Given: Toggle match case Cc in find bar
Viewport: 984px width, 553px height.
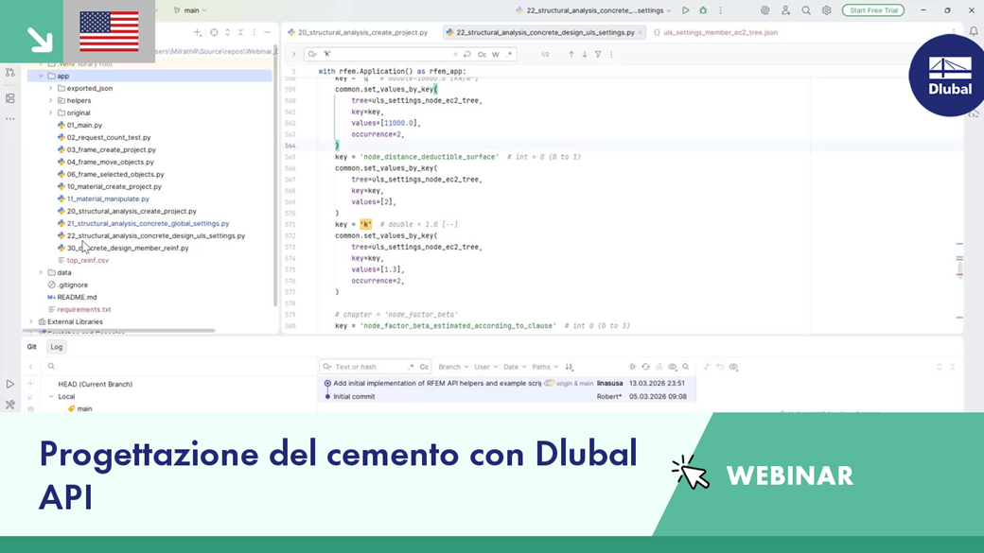Looking at the screenshot, I should pyautogui.click(x=482, y=55).
